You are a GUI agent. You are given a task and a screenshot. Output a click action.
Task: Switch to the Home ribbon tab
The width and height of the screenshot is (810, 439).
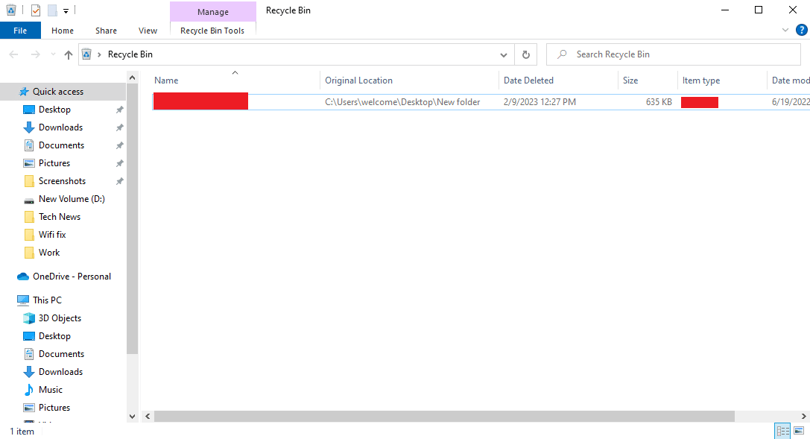point(63,31)
